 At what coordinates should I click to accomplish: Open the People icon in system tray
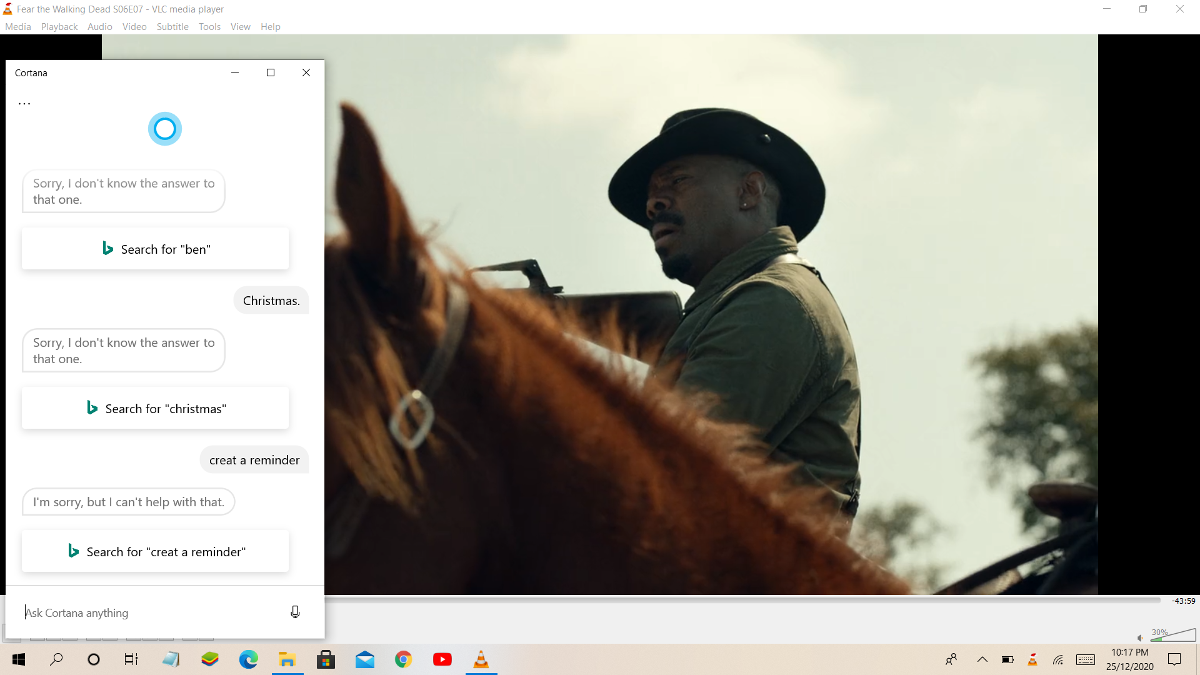[x=951, y=659]
